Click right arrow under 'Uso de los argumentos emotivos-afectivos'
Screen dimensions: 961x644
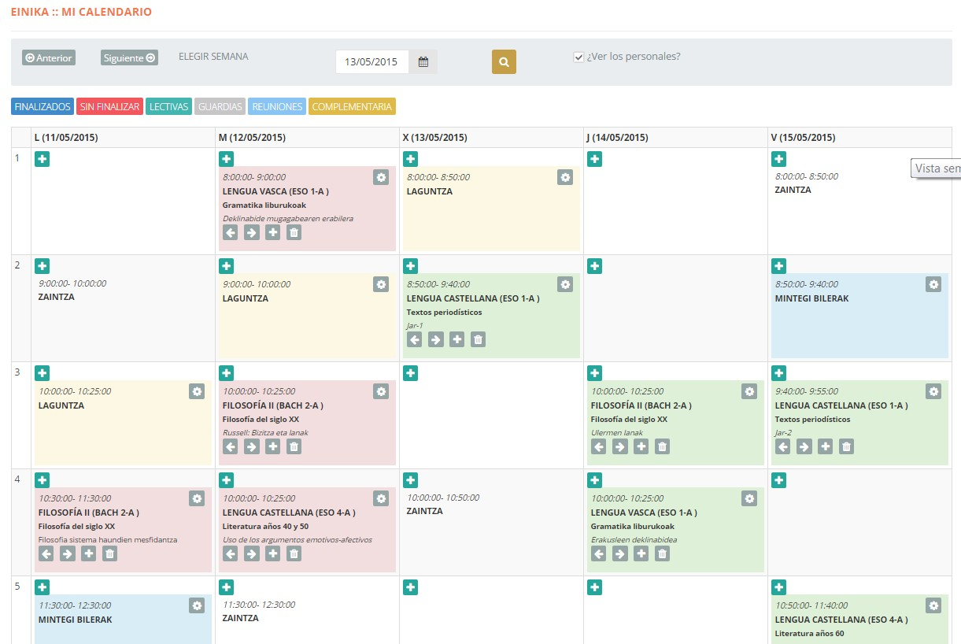252,553
